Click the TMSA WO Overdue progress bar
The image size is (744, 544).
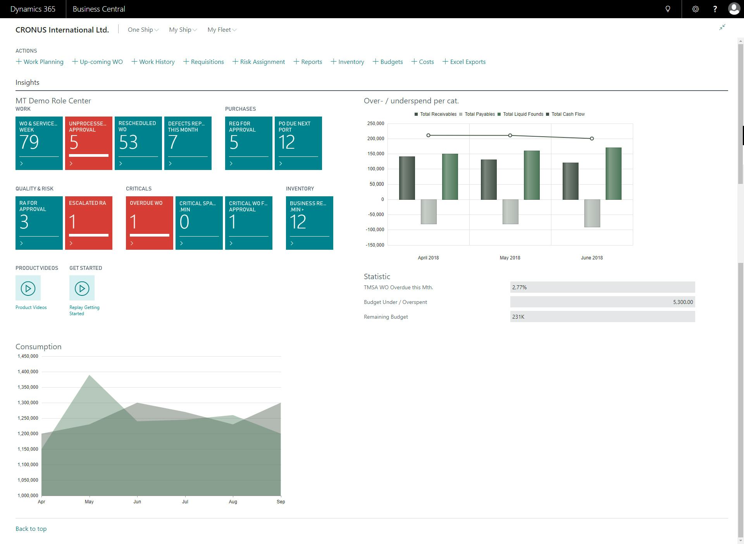pos(603,287)
